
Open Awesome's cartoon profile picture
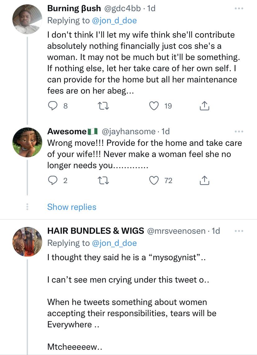[x=27, y=141]
